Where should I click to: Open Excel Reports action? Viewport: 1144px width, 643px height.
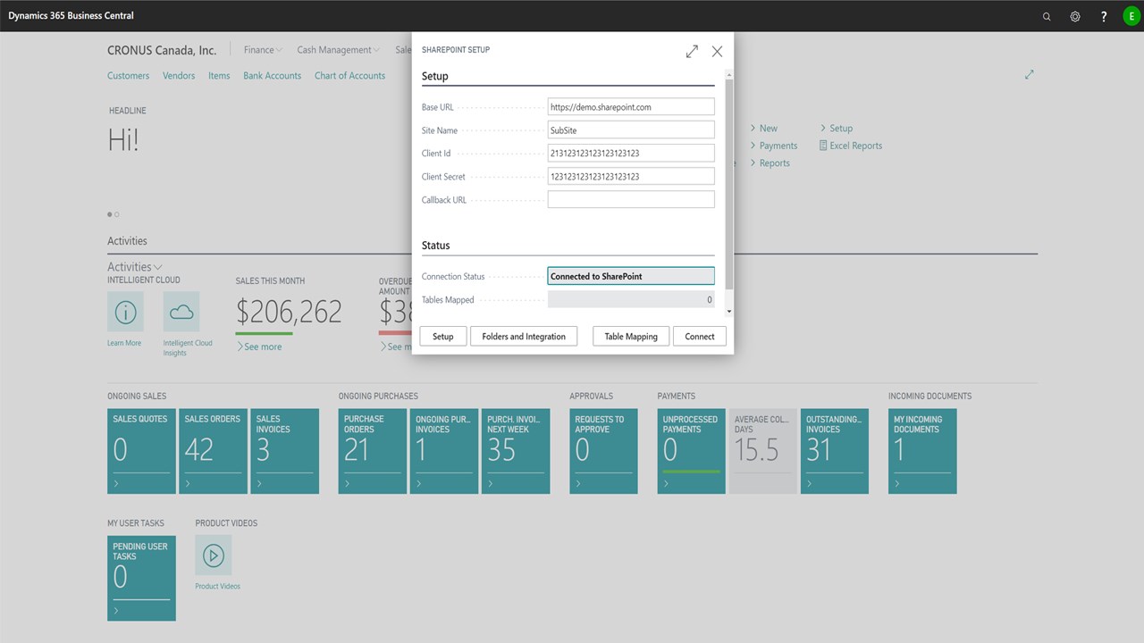(851, 146)
